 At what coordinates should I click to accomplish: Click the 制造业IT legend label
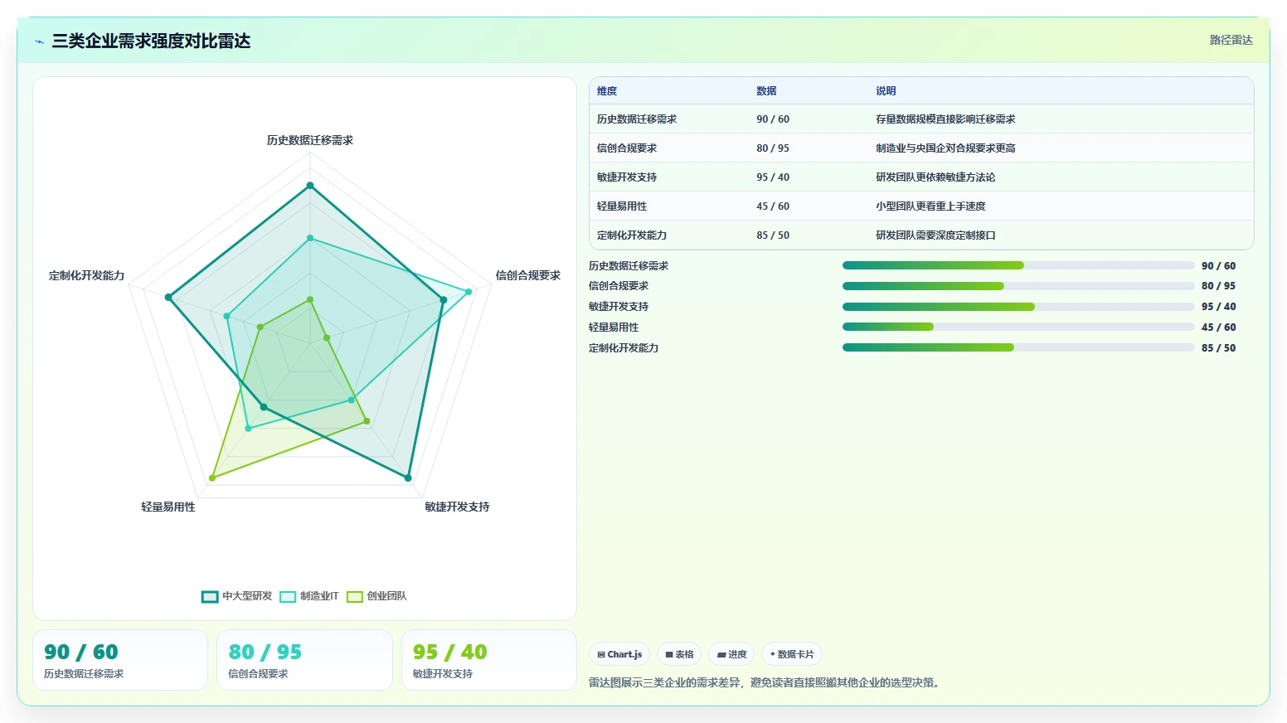(x=319, y=596)
